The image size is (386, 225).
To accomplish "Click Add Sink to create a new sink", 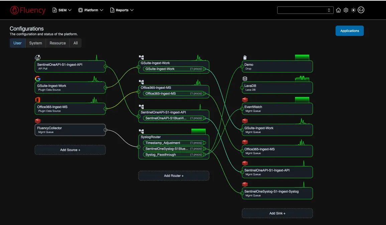I will (x=277, y=213).
